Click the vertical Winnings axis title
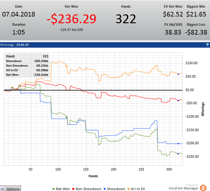The width and height of the screenshot is (210, 191). coord(203,109)
